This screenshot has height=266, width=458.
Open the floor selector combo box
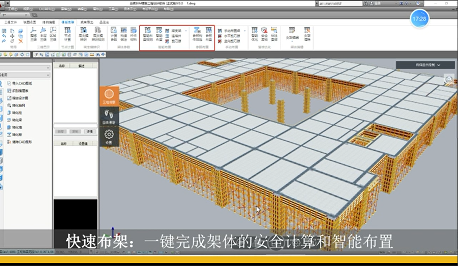(25, 75)
